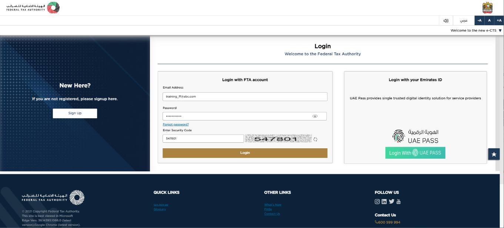The image size is (504, 228).
Task: Click the Federal Tax Authority header logo
Action: tap(33, 8)
